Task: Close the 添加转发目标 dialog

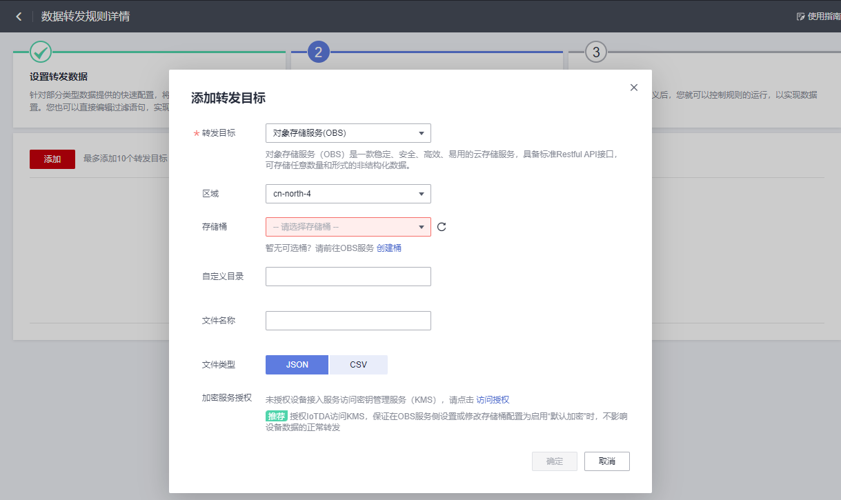Action: (x=634, y=87)
